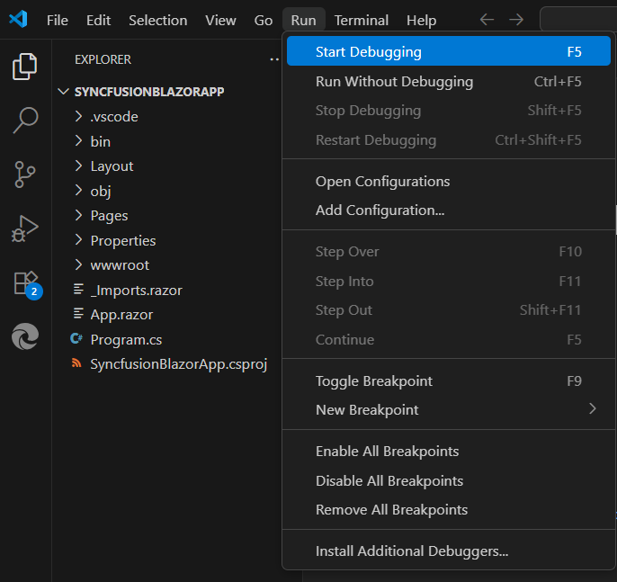Open the Explorer view in activity bar
This screenshot has height=582, width=617.
[25, 66]
